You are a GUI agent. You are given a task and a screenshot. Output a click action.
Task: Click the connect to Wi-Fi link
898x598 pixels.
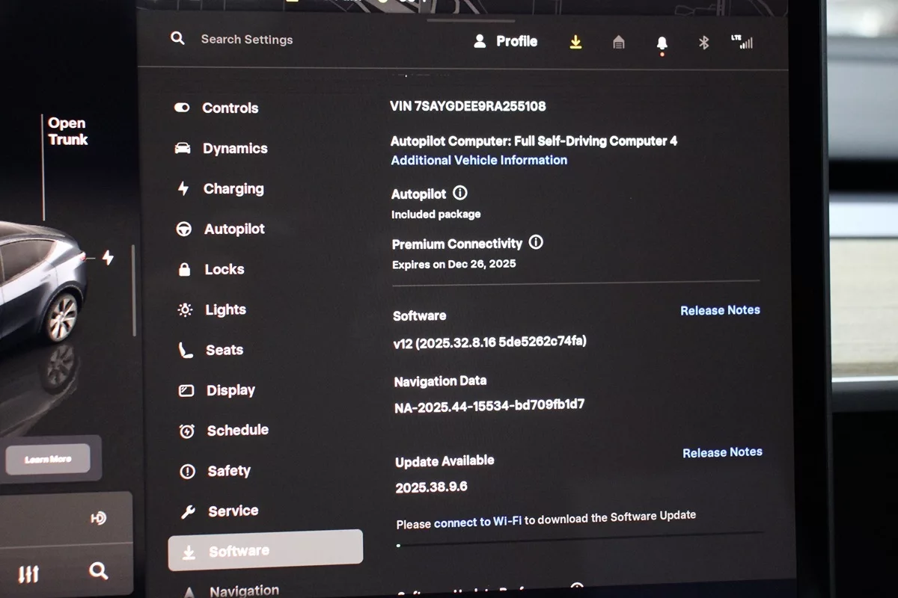(477, 521)
